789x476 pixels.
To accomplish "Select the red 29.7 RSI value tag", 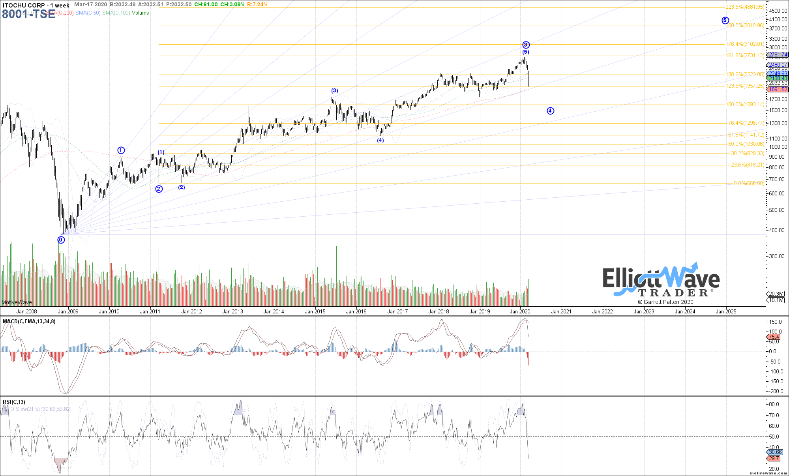I will click(773, 458).
